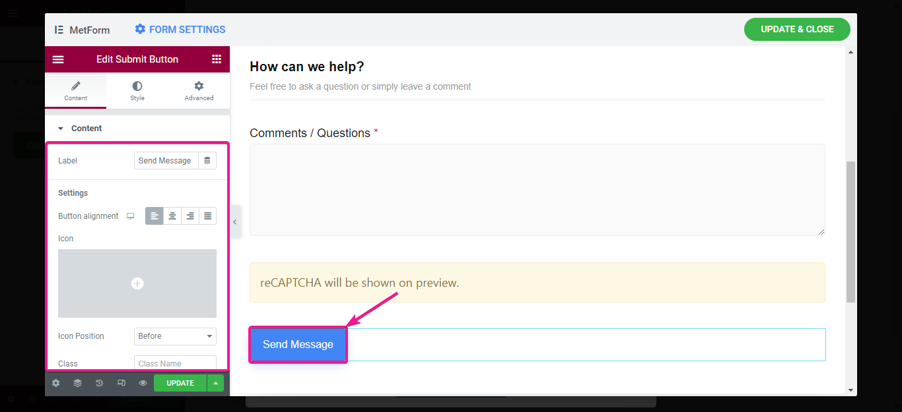902x412 pixels.
Task: Collapse the Content section
Action: 61,129
